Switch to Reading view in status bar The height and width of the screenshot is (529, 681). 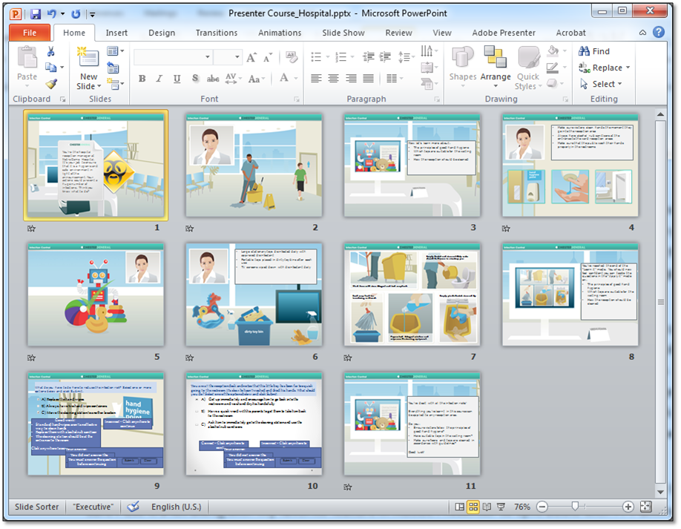(x=488, y=507)
